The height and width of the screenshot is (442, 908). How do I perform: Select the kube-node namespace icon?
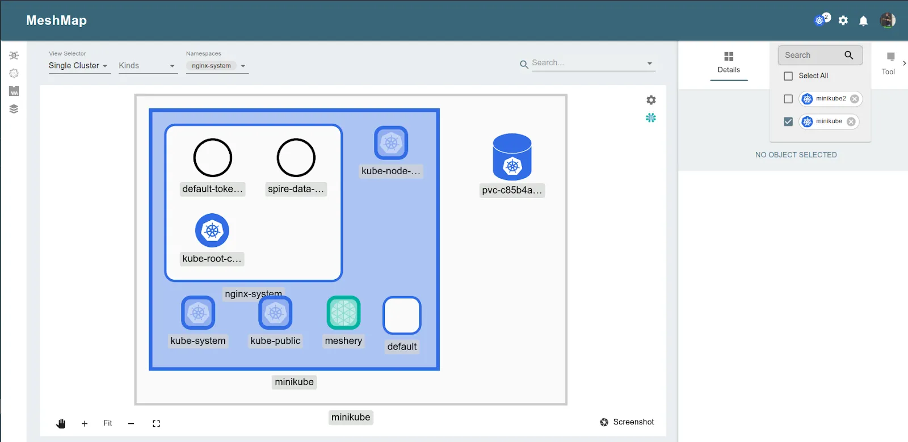[391, 142]
